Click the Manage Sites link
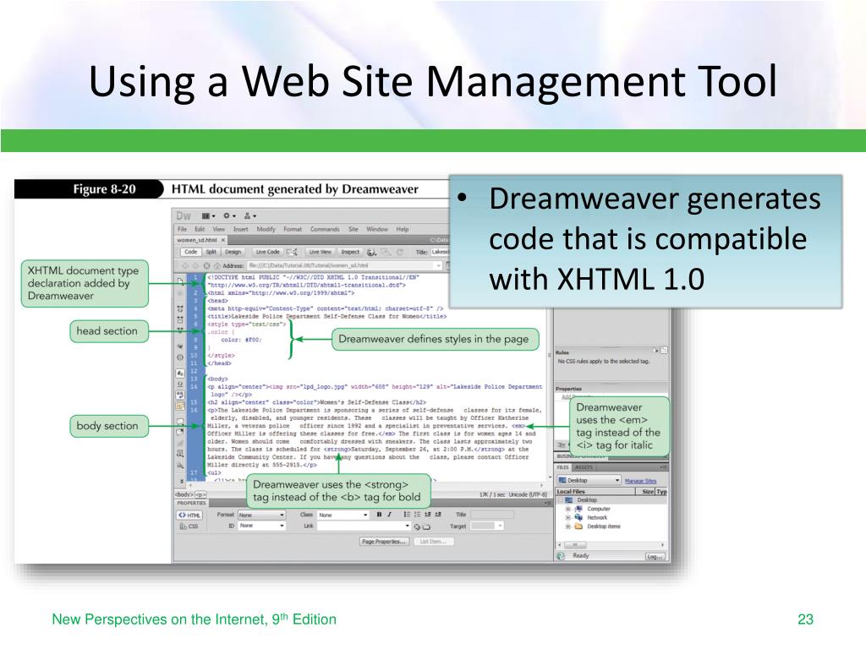 click(641, 481)
